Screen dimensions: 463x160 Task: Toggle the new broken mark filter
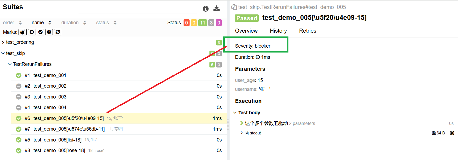click(x=49, y=32)
